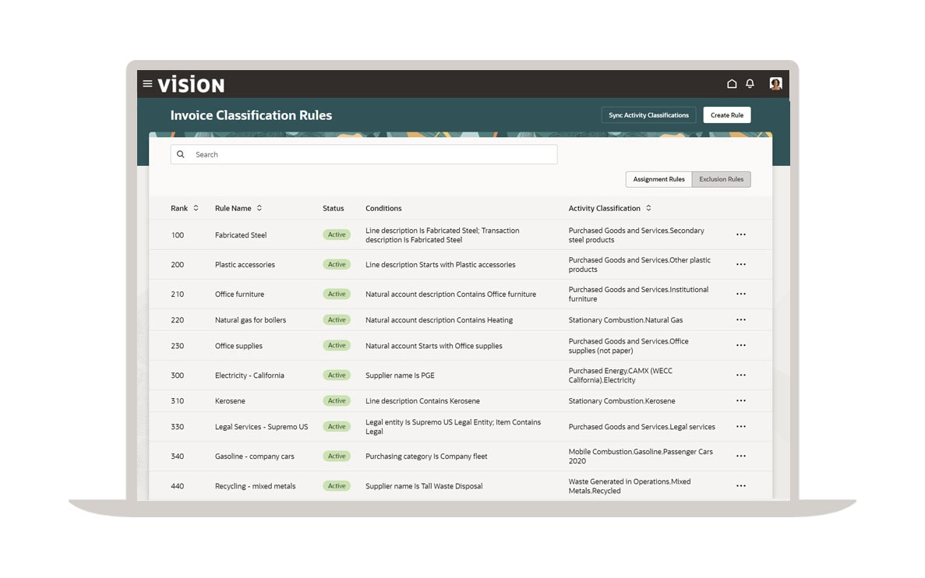Image resolution: width=925 pixels, height=578 pixels.
Task: Click the Home icon in the header
Action: [x=733, y=83]
